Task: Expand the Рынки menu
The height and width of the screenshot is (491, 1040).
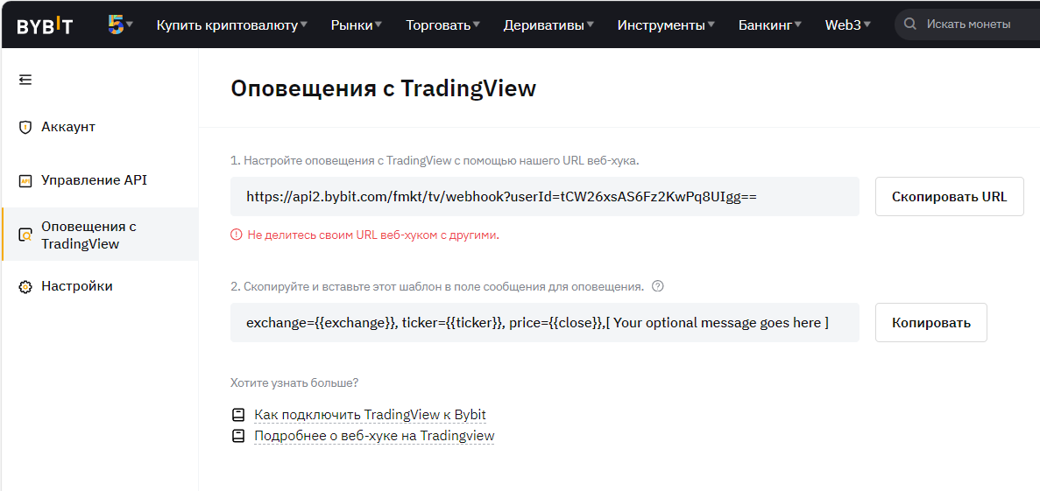Action: click(x=357, y=25)
